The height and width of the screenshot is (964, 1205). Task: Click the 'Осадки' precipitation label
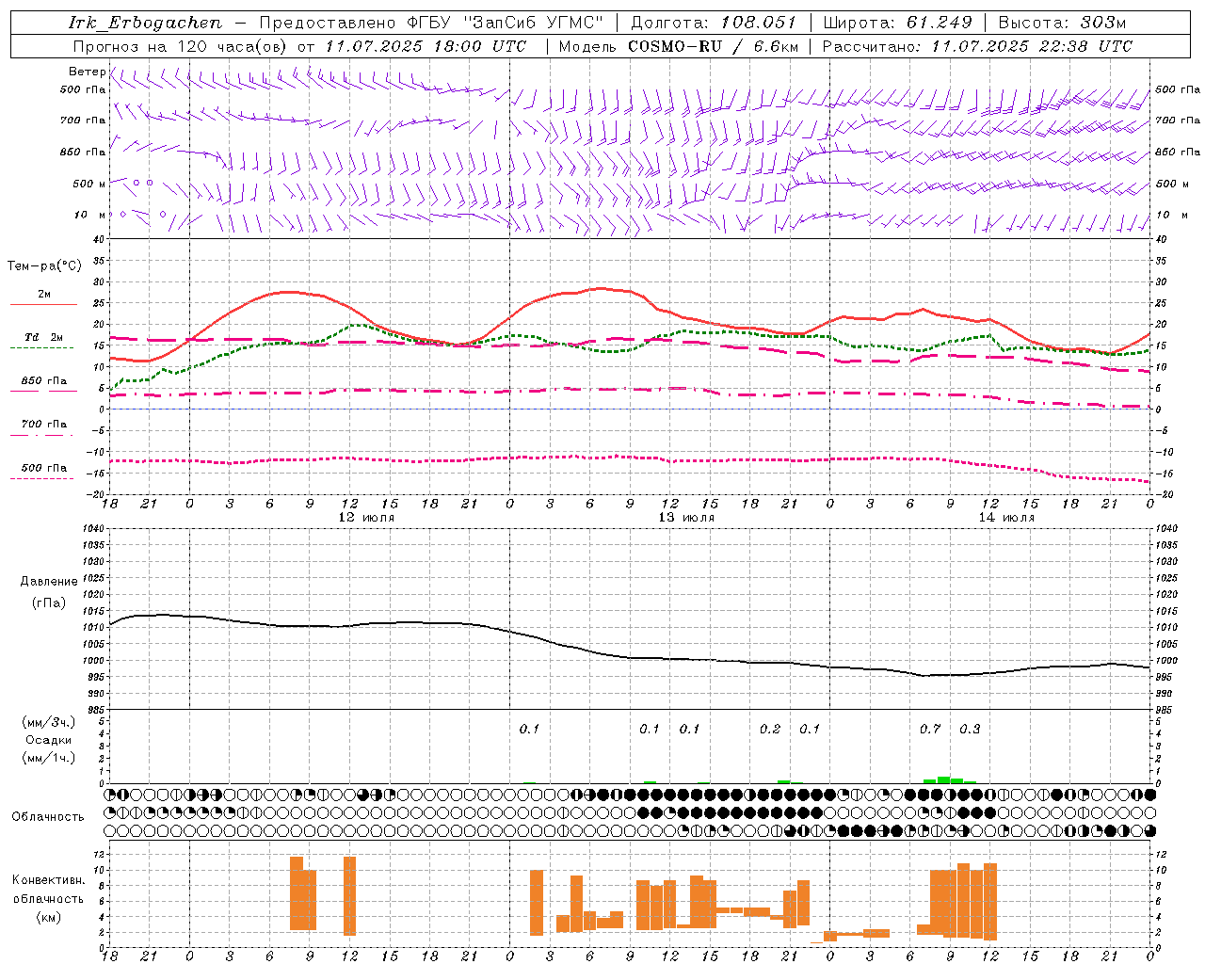[x=49, y=740]
